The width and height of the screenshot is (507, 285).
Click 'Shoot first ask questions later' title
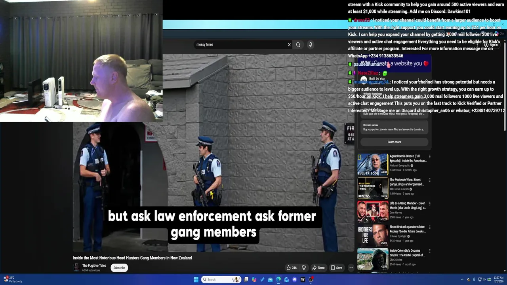coord(408,229)
